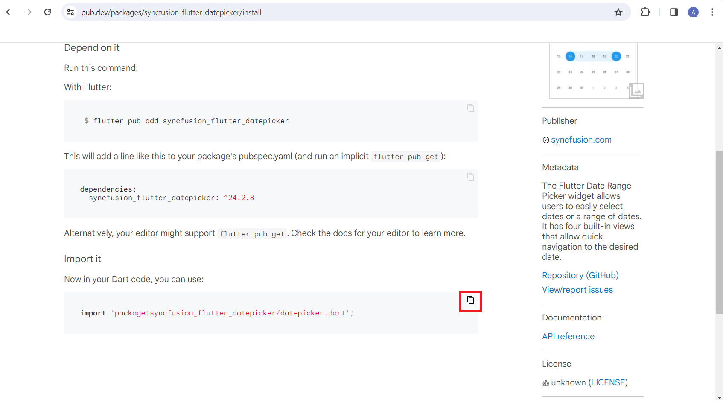Open the syncfusion.com publisher link
This screenshot has height=402, width=723.
click(581, 140)
